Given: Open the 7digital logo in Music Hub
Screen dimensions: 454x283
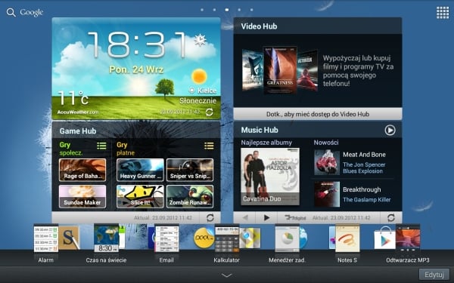Looking at the screenshot, I should pos(295,218).
